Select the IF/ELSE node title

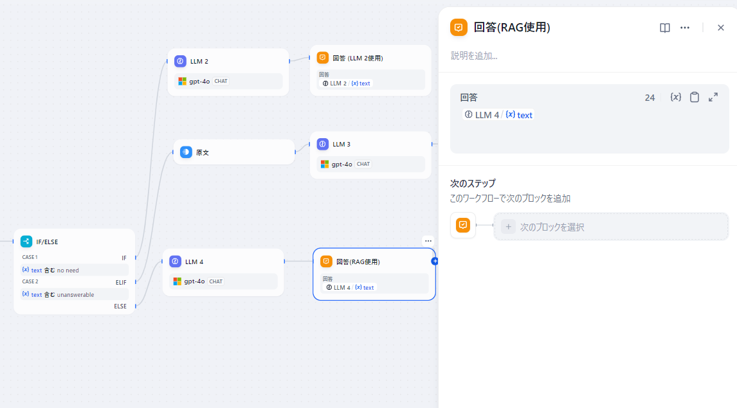[x=47, y=242]
